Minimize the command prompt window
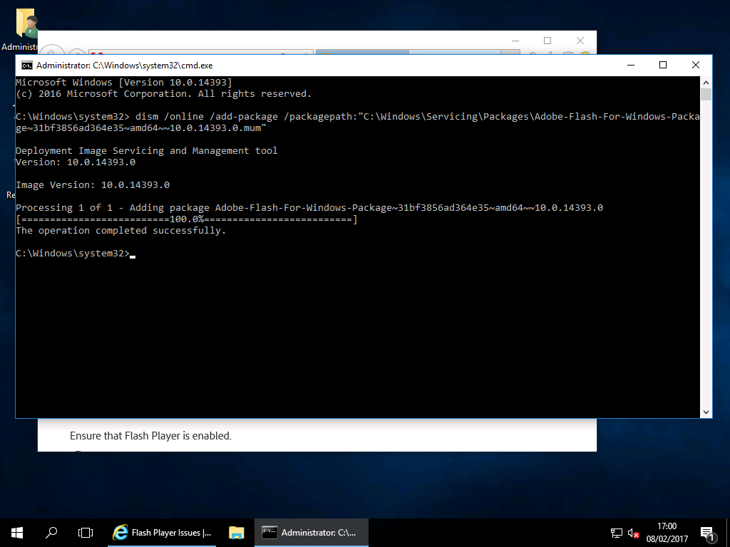This screenshot has height=547, width=730. pos(631,65)
